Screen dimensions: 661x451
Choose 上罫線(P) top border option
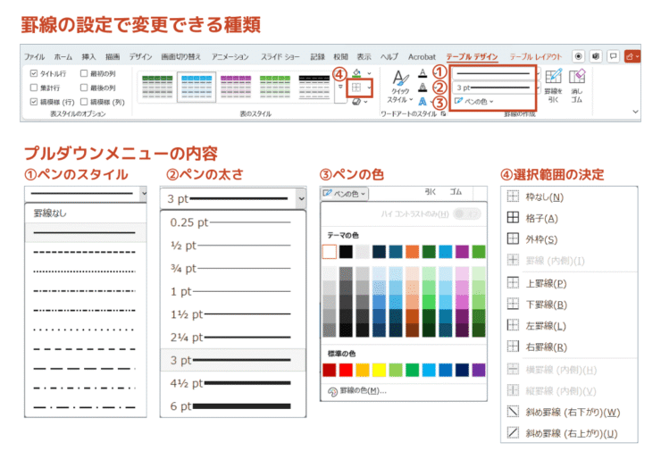(x=569, y=283)
